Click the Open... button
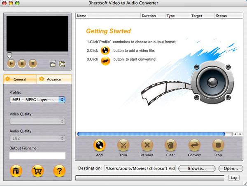 click(231, 169)
